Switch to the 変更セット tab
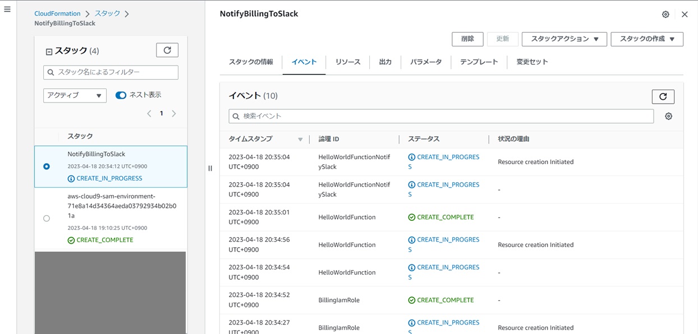698x334 pixels. pos(532,62)
